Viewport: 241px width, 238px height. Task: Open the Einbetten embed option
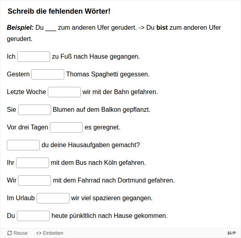53,233
